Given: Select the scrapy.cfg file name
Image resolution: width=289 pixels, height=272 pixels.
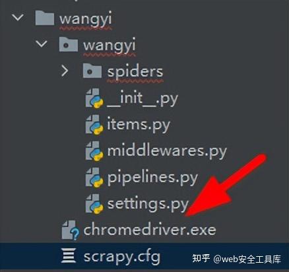Looking at the screenshot, I should tap(121, 257).
